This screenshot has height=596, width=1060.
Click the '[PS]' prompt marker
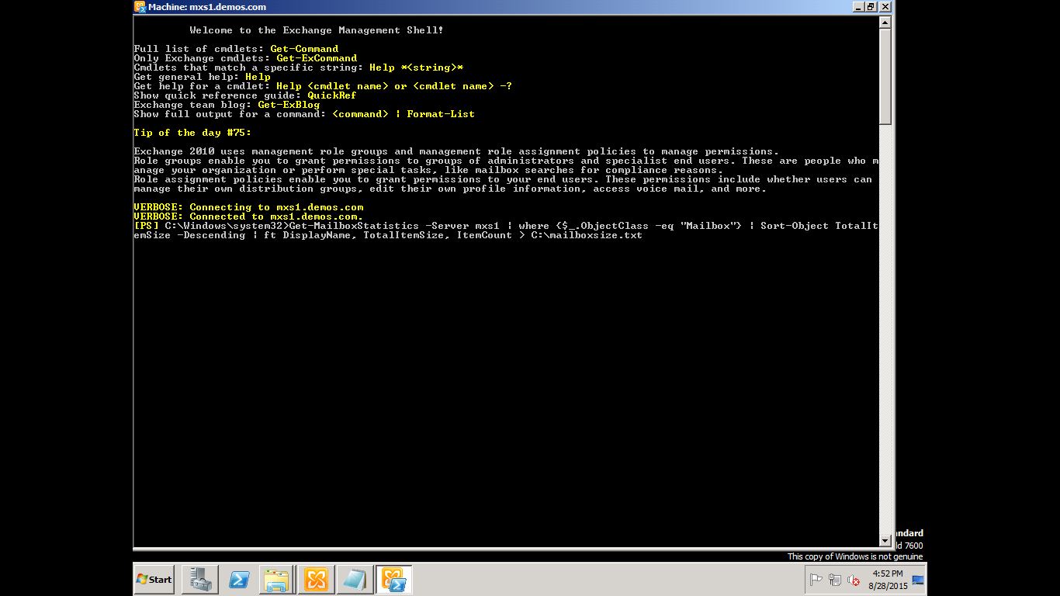[146, 226]
